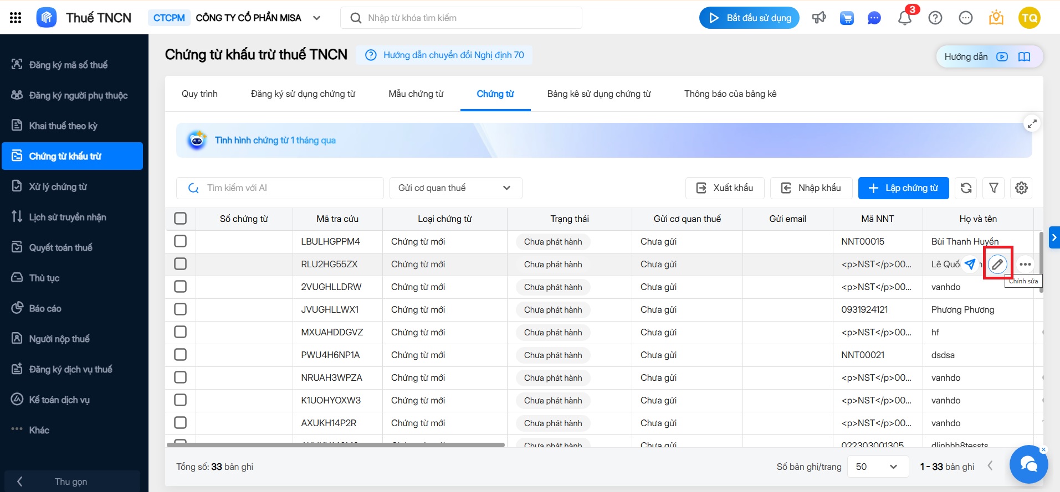Select the checkbox for row JVUGHLLWX1
Viewport: 1060px width, 492px height.
(x=180, y=309)
